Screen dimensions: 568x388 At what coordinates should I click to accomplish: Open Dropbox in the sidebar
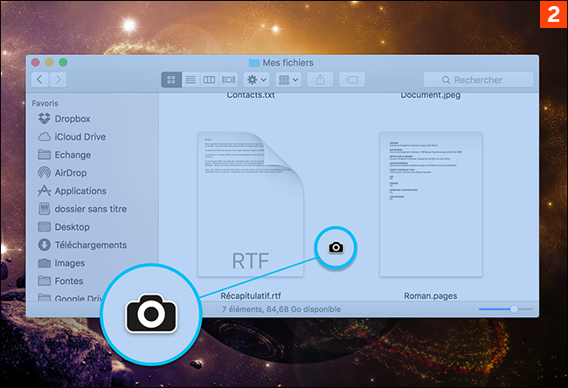[73, 119]
